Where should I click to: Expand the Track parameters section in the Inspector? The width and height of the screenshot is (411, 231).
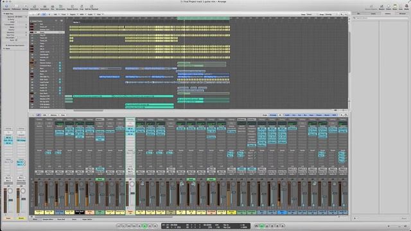tap(4, 49)
